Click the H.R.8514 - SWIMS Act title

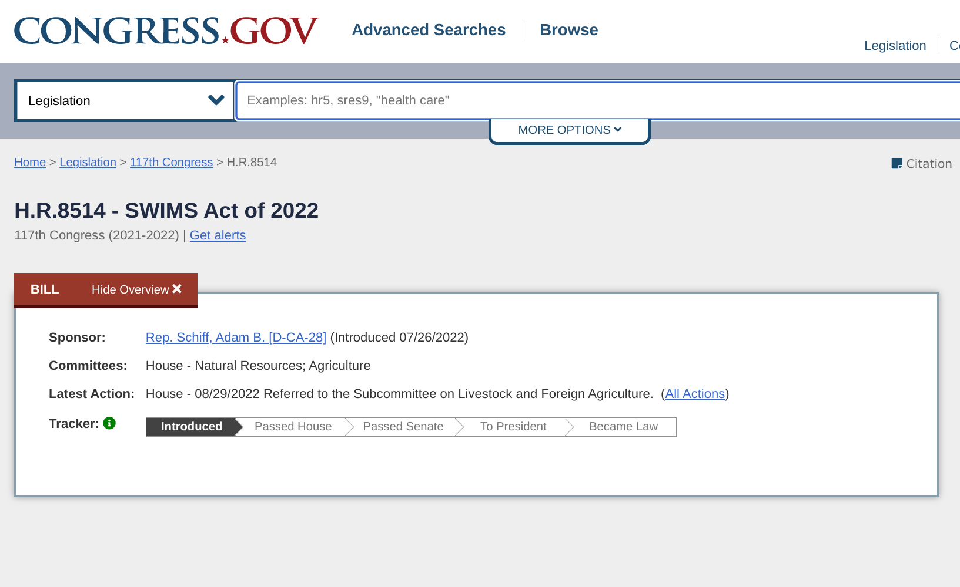[x=166, y=211]
